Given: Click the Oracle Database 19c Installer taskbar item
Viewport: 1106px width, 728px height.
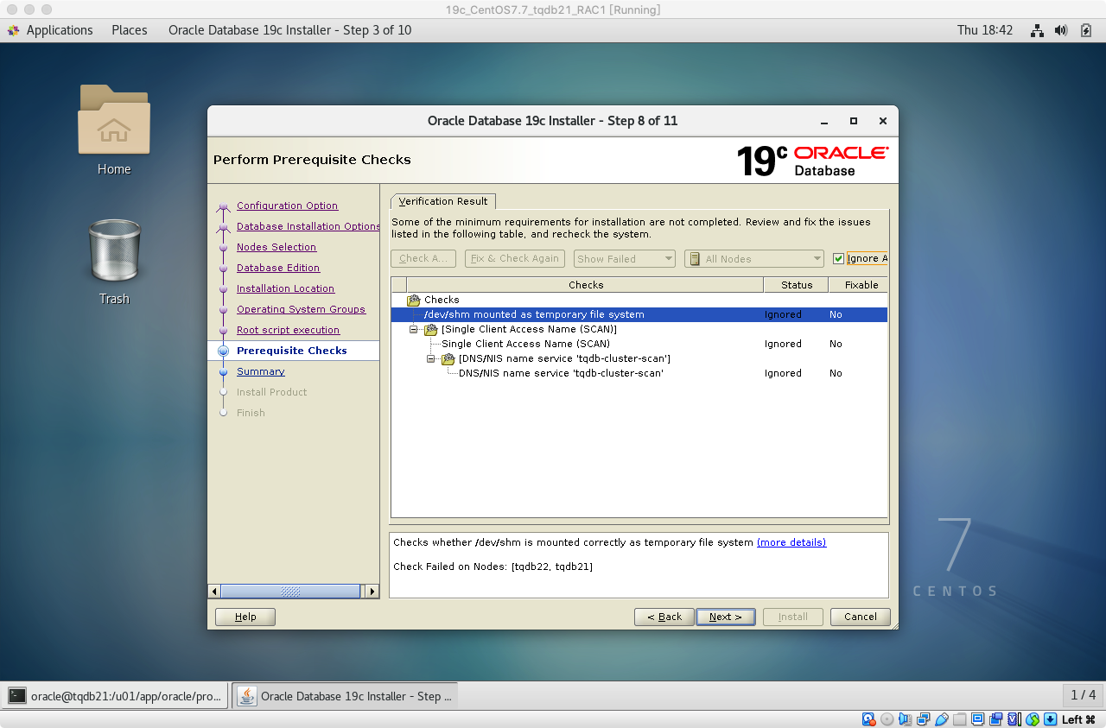Looking at the screenshot, I should point(346,695).
